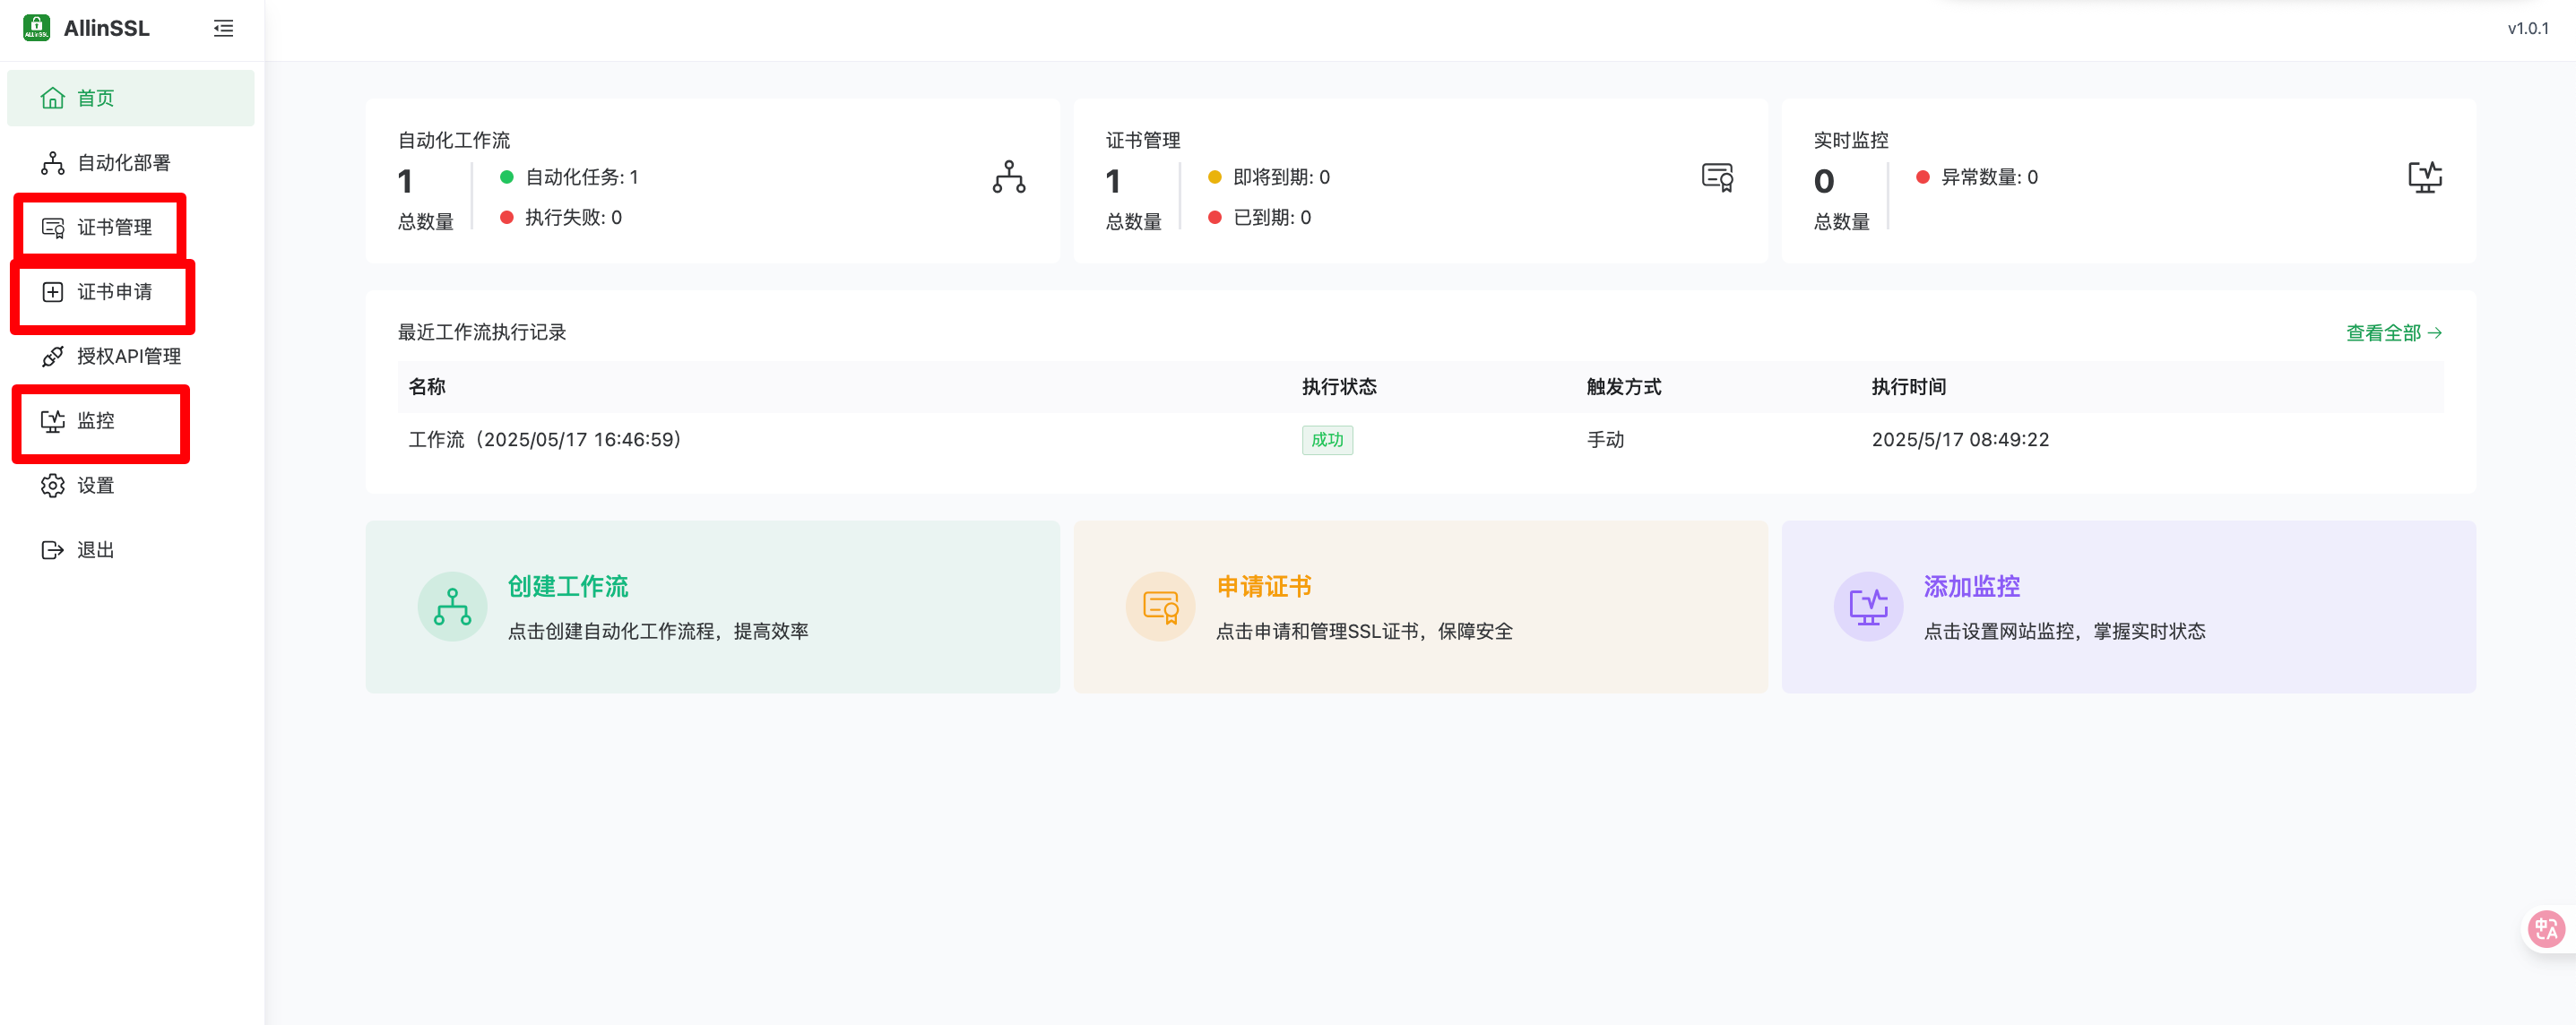The width and height of the screenshot is (2576, 1025).
Task: Click the 添加监控 card title
Action: click(x=1971, y=587)
